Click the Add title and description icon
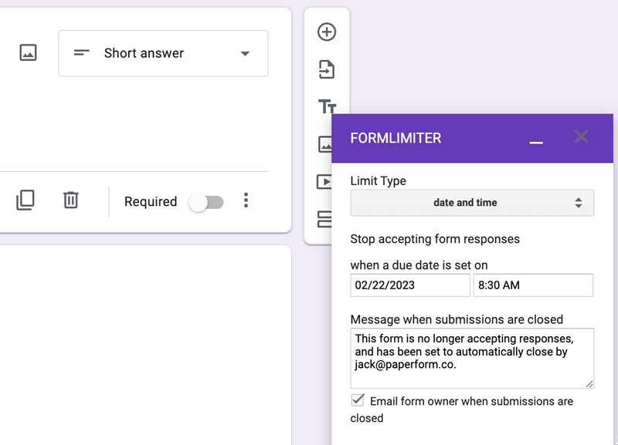 (327, 108)
